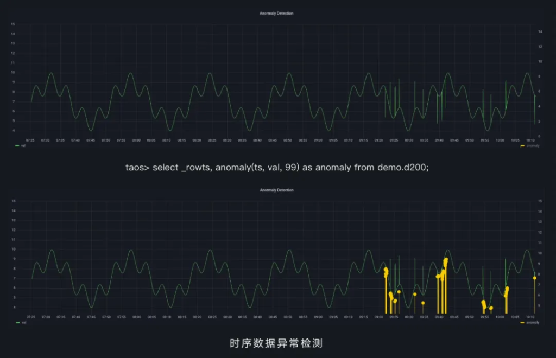Toggle the val series in bottom chart legend
This screenshot has height=358, width=556.
coord(23,322)
